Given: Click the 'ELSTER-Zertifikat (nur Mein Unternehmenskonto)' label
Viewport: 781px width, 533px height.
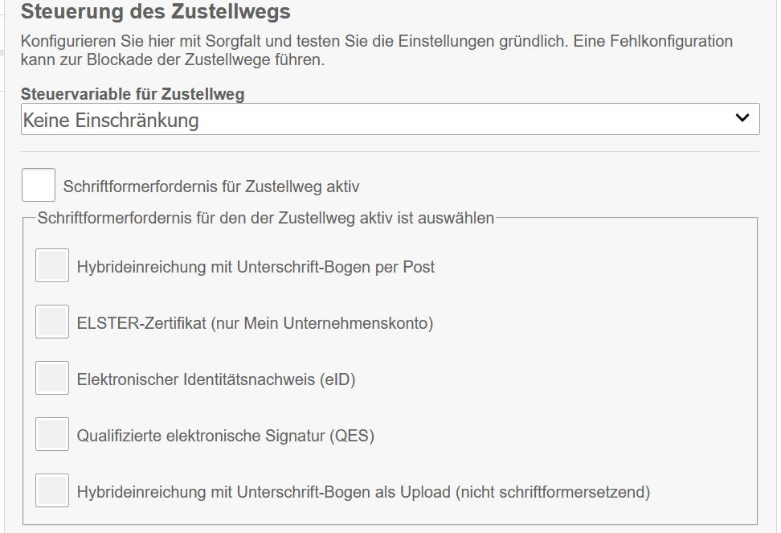Looking at the screenshot, I should 255,323.
